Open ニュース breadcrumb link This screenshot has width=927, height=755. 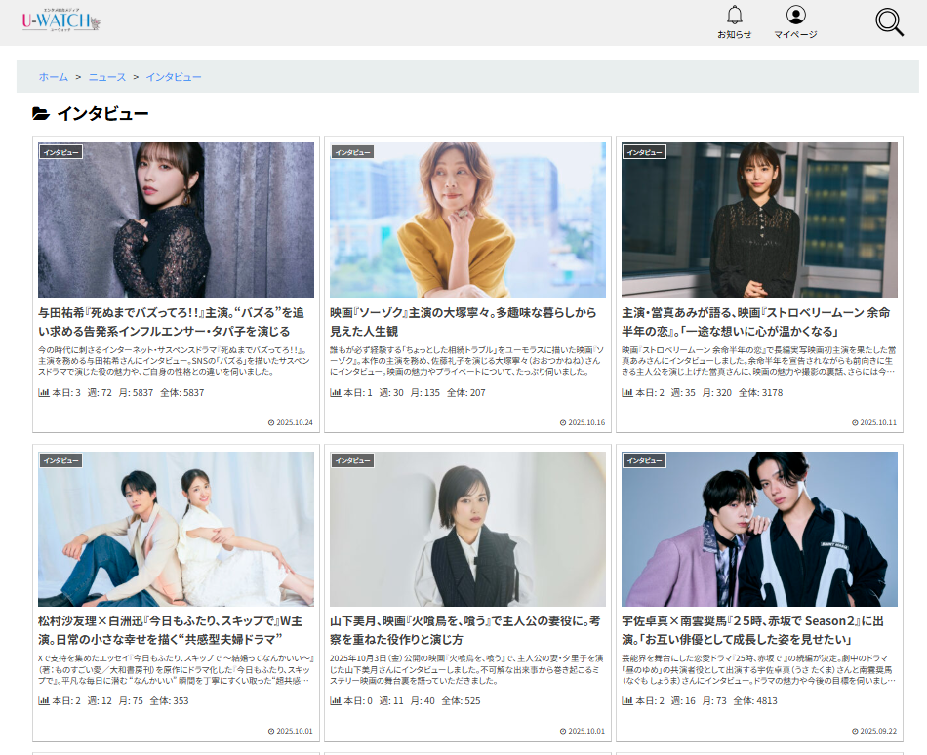point(107,77)
